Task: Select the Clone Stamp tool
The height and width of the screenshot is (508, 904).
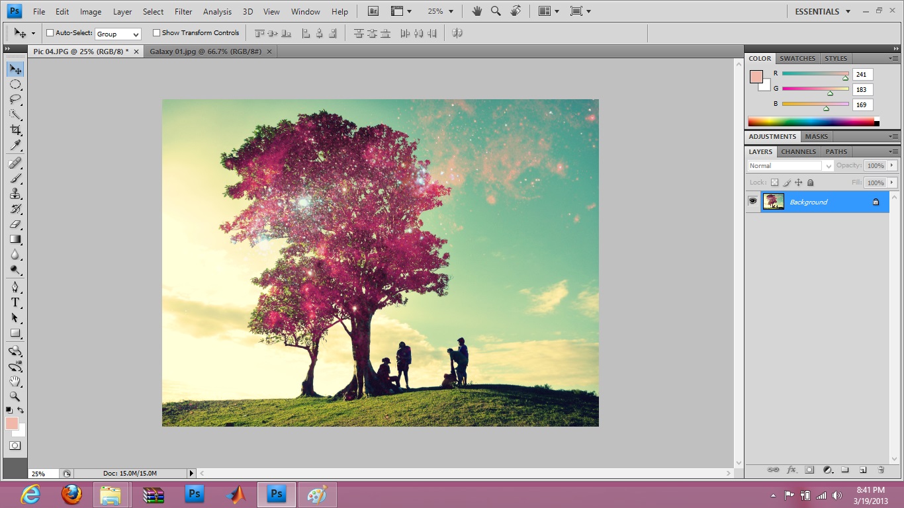Action: (x=15, y=194)
